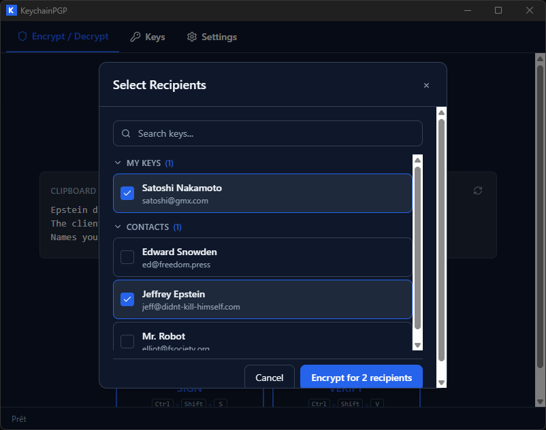Click the scroll-up arrow above the recipient list
The image size is (546, 430).
point(417,159)
